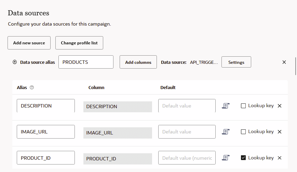This screenshot has width=297, height=172.
Task: Collapse the PRODUCTS data source section
Action: point(14,62)
